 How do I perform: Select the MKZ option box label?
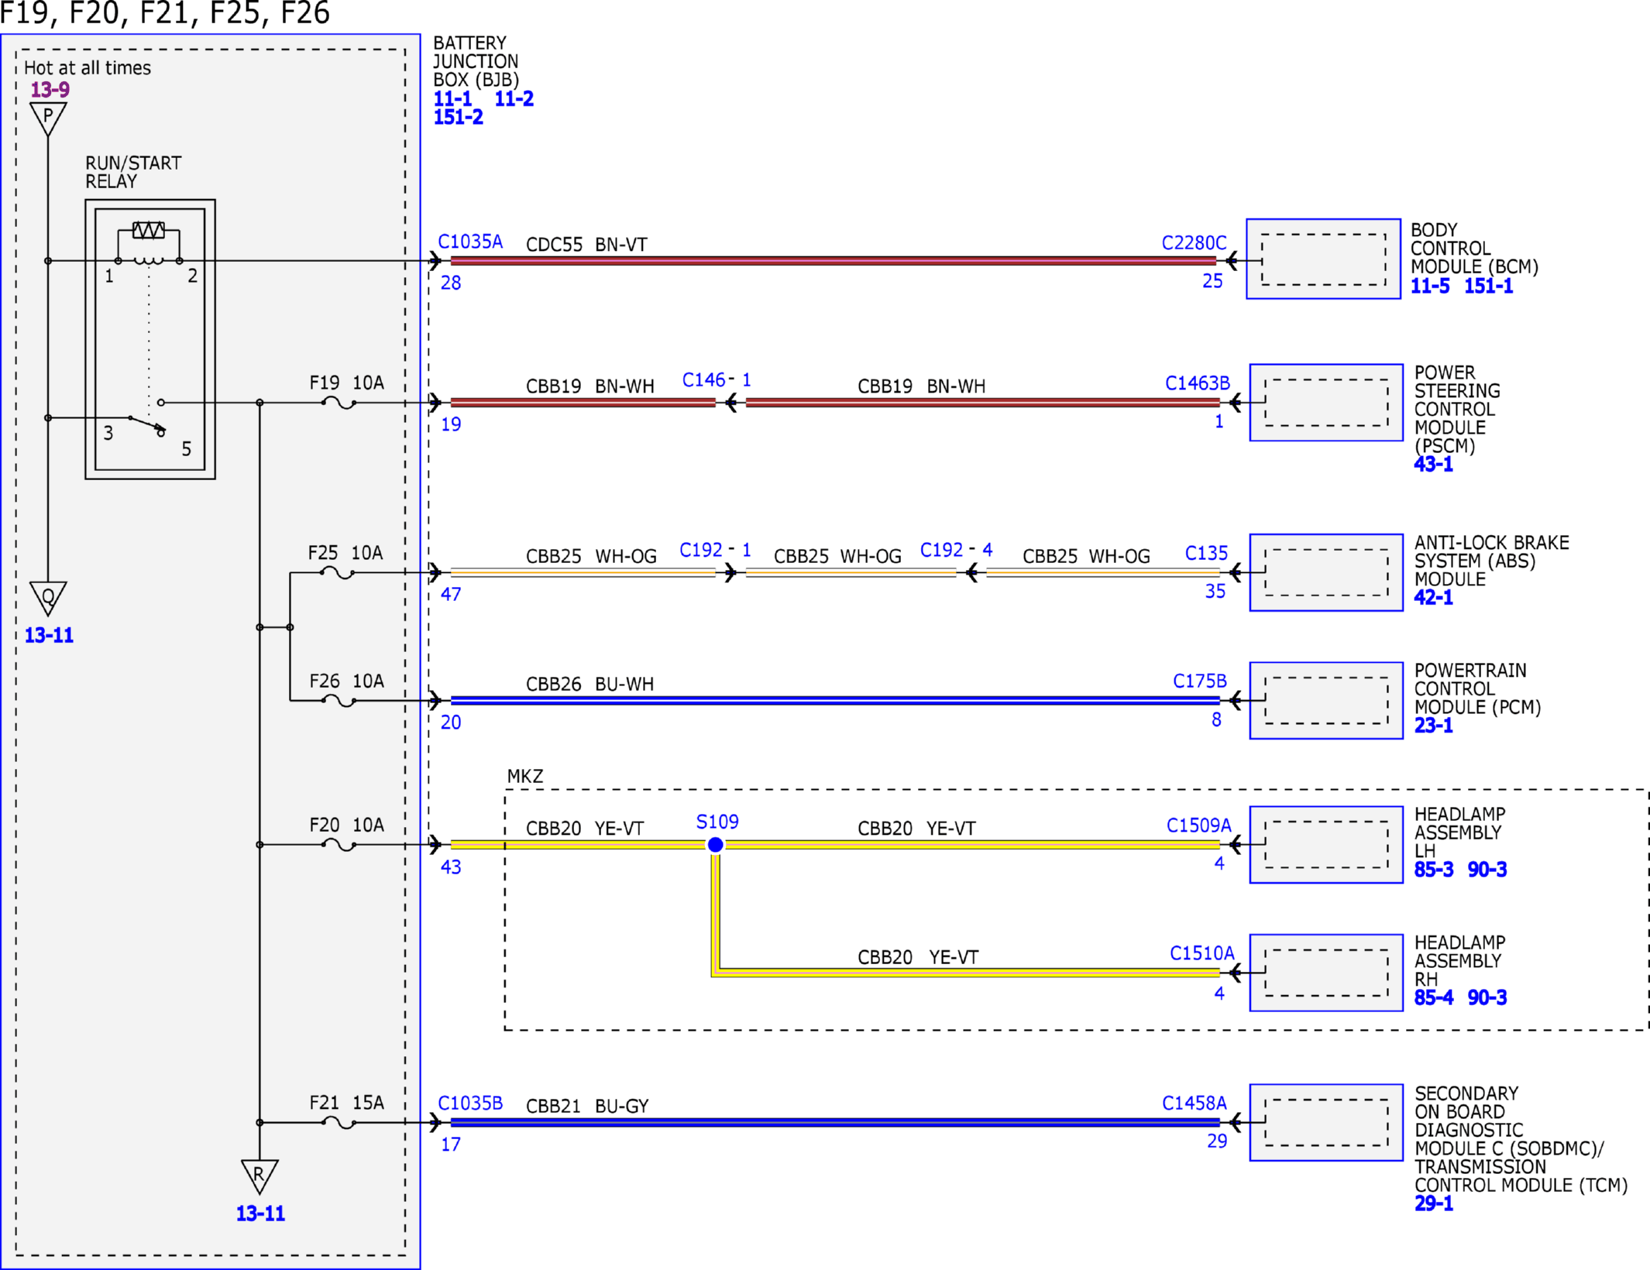(524, 777)
